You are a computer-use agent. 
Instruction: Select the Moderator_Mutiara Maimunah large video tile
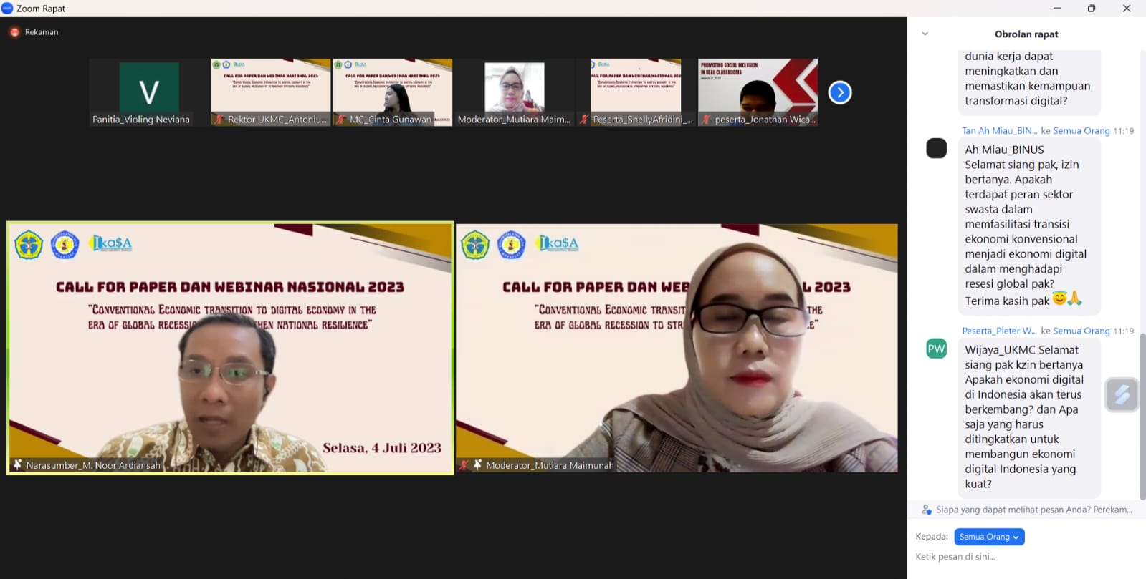tap(677, 348)
